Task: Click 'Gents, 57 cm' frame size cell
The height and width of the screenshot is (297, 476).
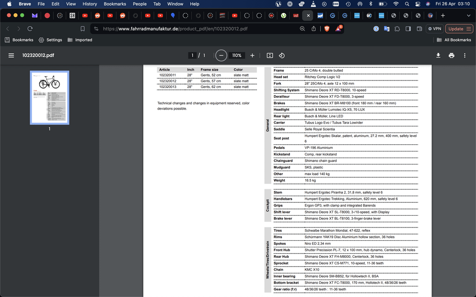Action: pos(211,81)
